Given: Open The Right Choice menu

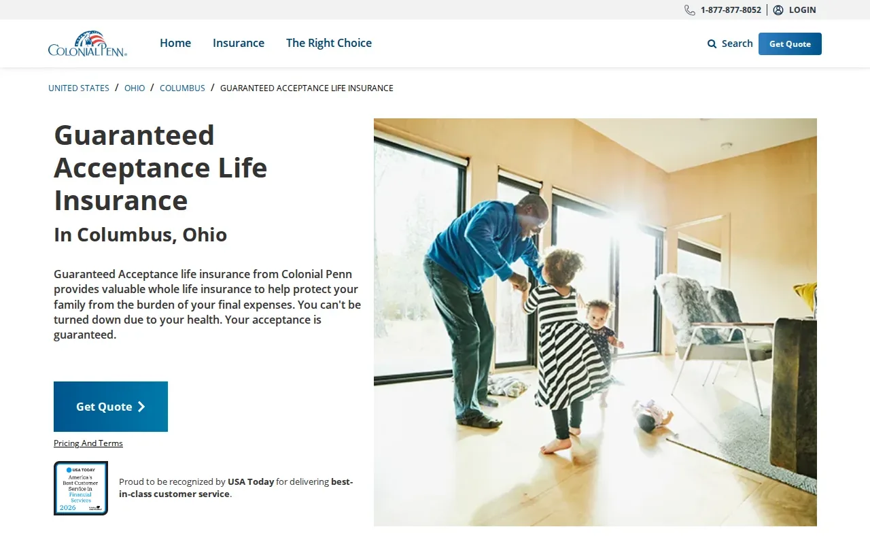Looking at the screenshot, I should tap(329, 43).
